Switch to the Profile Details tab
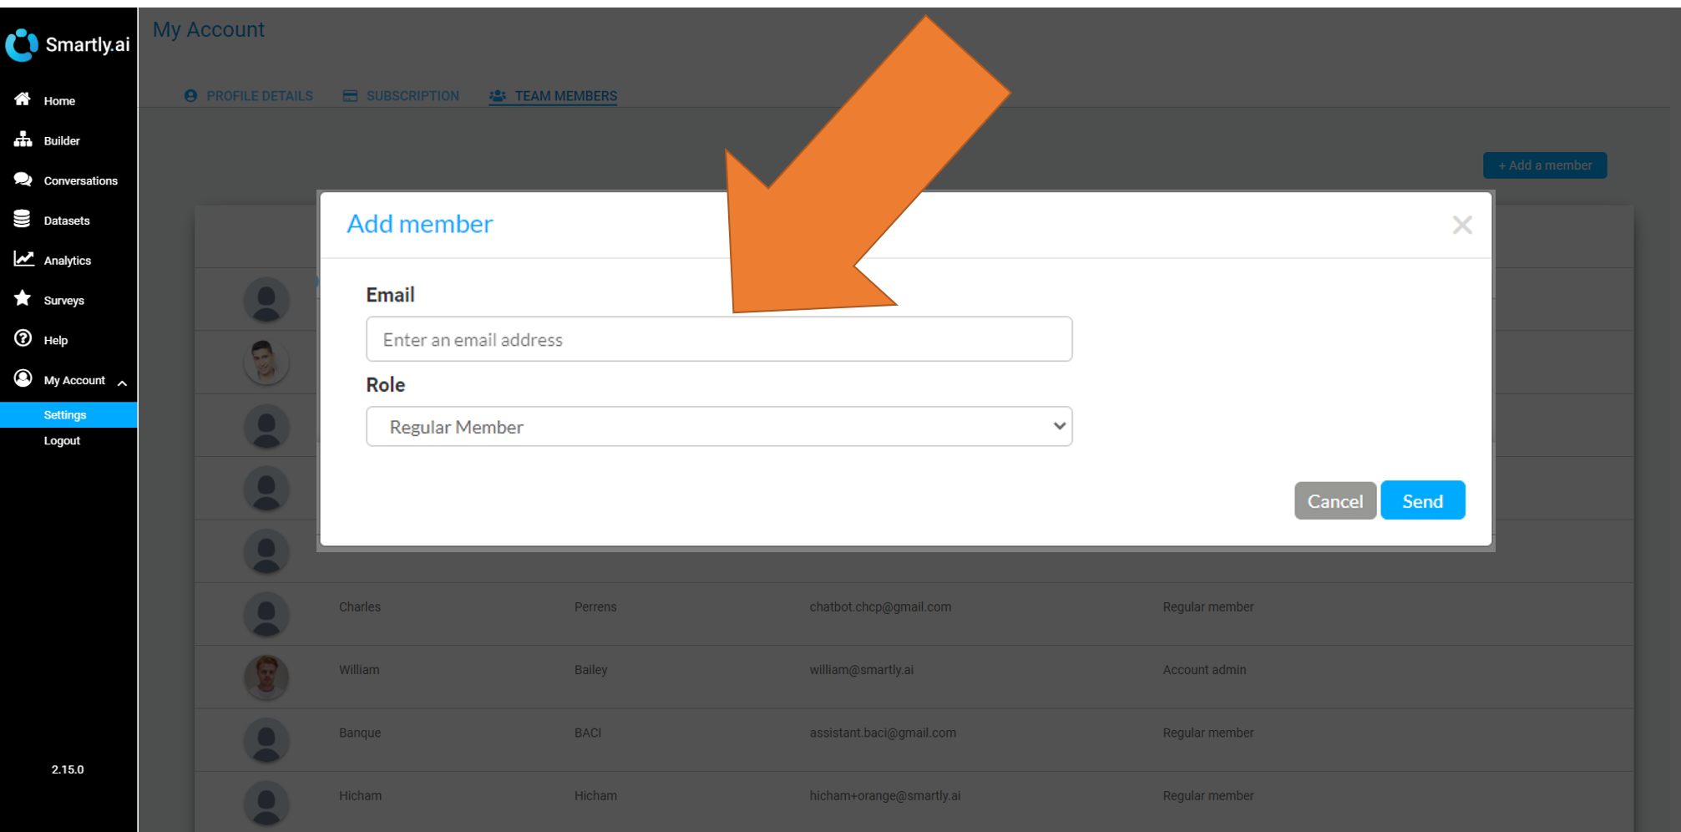The width and height of the screenshot is (1681, 832). (x=249, y=96)
